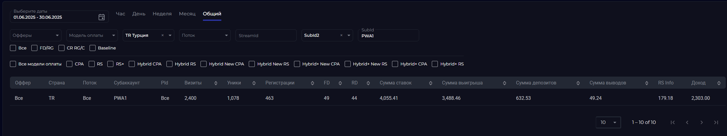This screenshot has height=136, width=727.
Task: Sort by Сумма депозитов sort icon
Action: click(x=578, y=83)
